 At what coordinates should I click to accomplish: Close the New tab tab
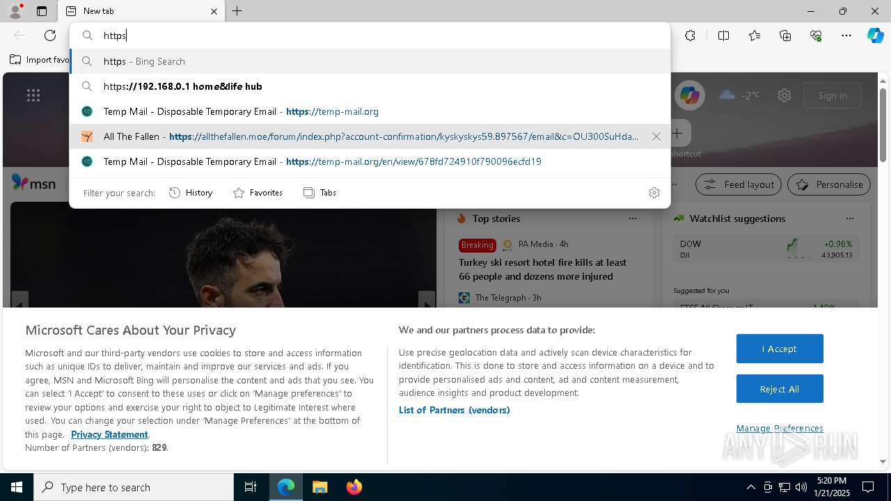pyautogui.click(x=214, y=11)
